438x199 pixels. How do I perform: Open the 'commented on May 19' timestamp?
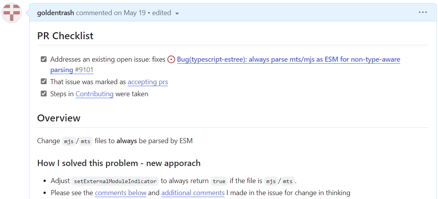[111, 13]
